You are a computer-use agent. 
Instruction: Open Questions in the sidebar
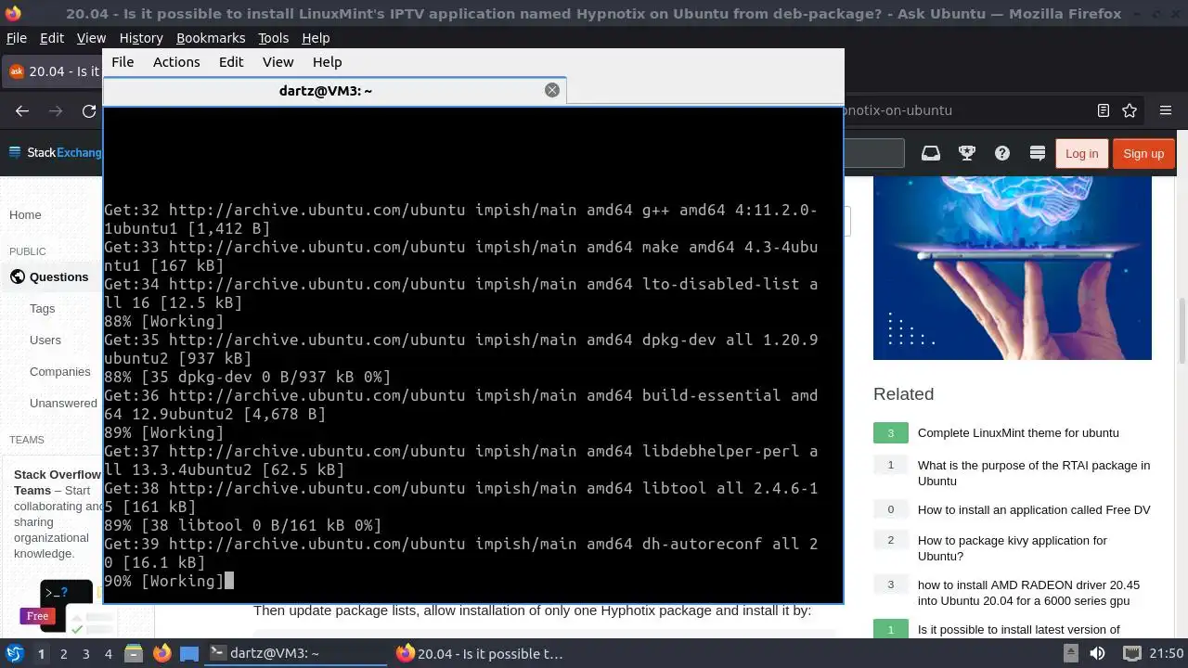[x=58, y=276]
